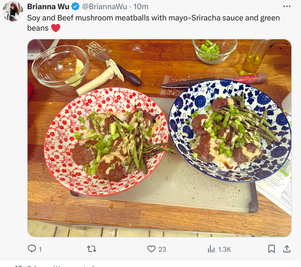Image resolution: width=301 pixels, height=267 pixels.
Task: Click the Brianna Wu display name
Action: coord(48,7)
